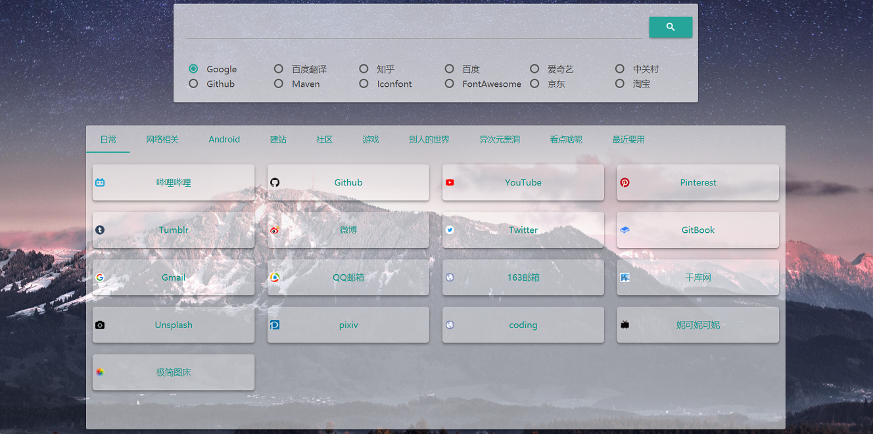Click the 妮可妮可妮 icon

[x=625, y=324]
